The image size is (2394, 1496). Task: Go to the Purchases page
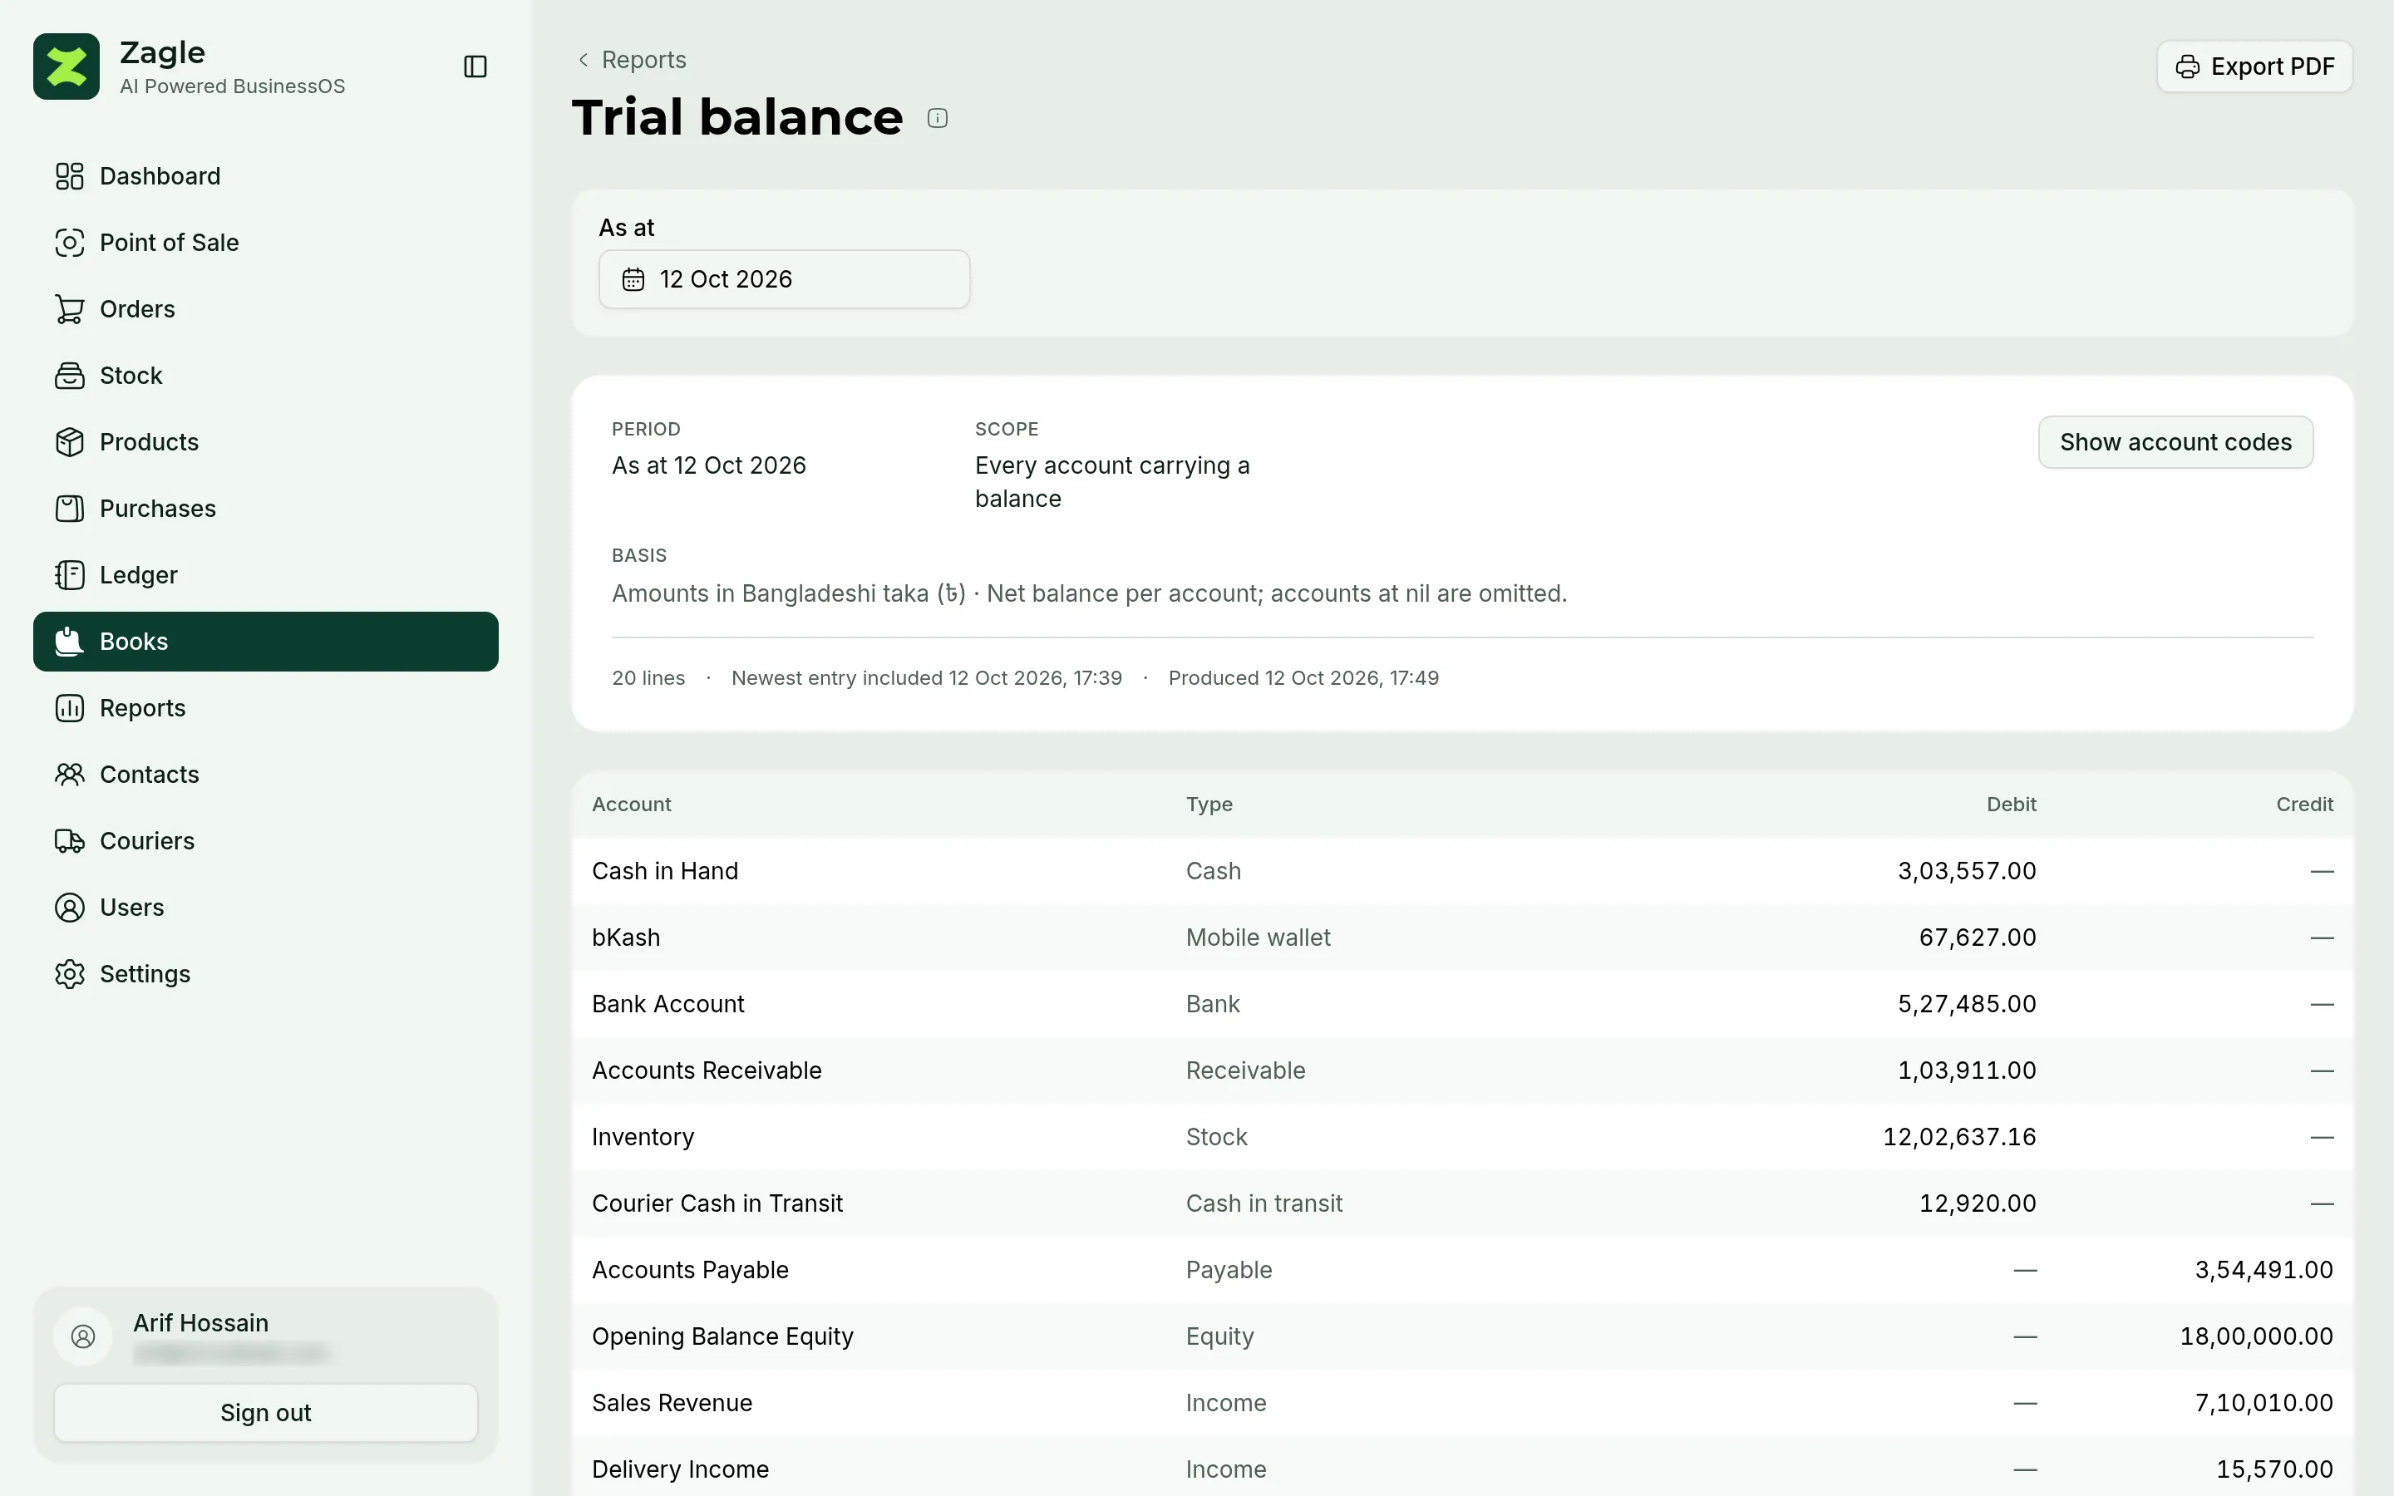click(x=265, y=509)
